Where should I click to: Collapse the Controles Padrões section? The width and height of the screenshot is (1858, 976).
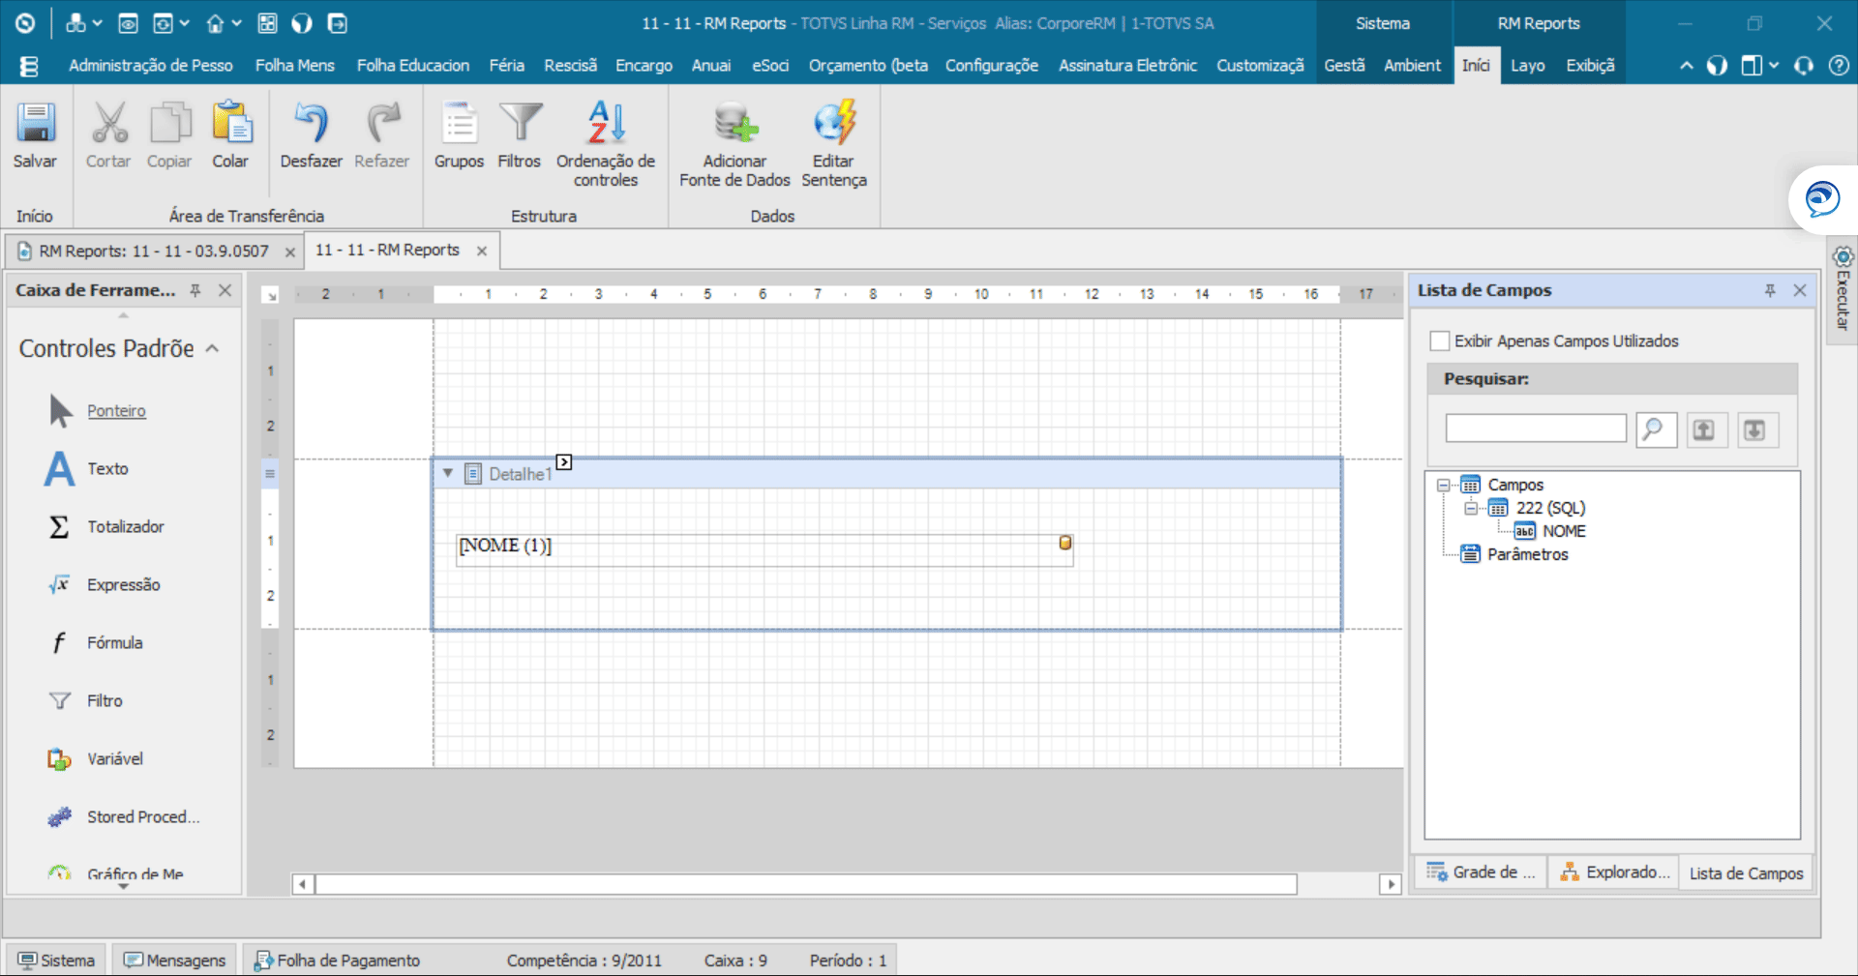click(214, 347)
